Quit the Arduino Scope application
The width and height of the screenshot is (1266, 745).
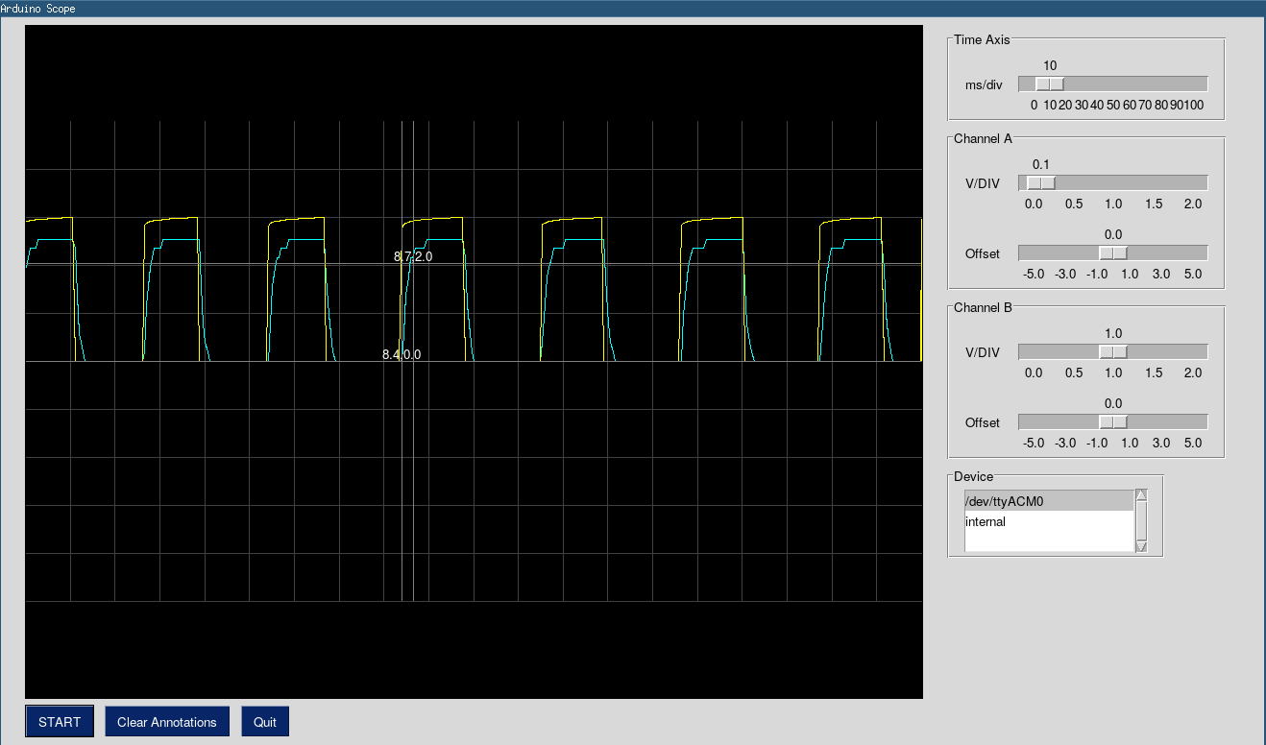[x=264, y=721]
